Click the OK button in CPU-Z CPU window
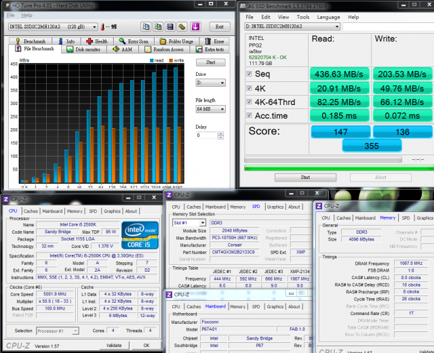 (146, 346)
